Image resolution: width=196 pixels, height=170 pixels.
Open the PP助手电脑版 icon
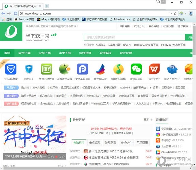coord(82,69)
